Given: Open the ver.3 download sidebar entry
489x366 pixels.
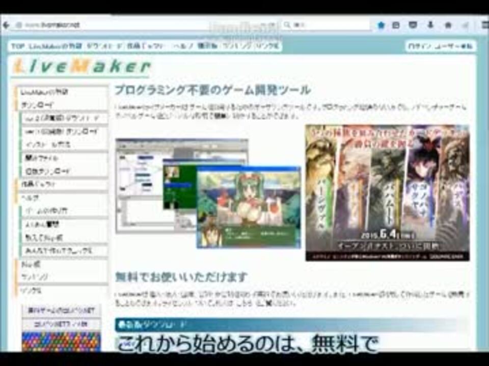Looking at the screenshot, I should click(x=65, y=118).
